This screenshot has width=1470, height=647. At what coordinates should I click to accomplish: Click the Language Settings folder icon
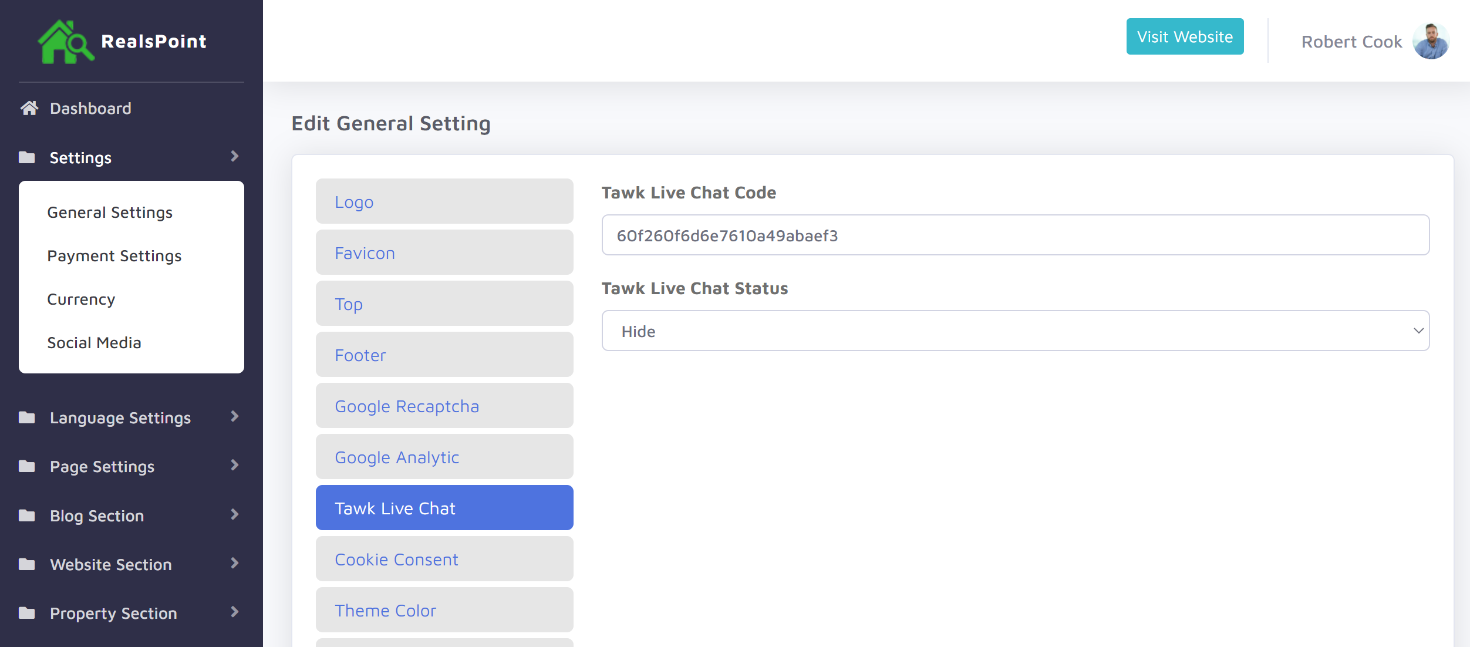click(x=27, y=417)
